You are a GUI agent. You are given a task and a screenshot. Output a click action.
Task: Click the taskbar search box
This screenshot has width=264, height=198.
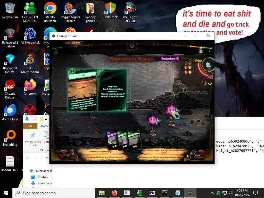pyautogui.click(x=54, y=193)
